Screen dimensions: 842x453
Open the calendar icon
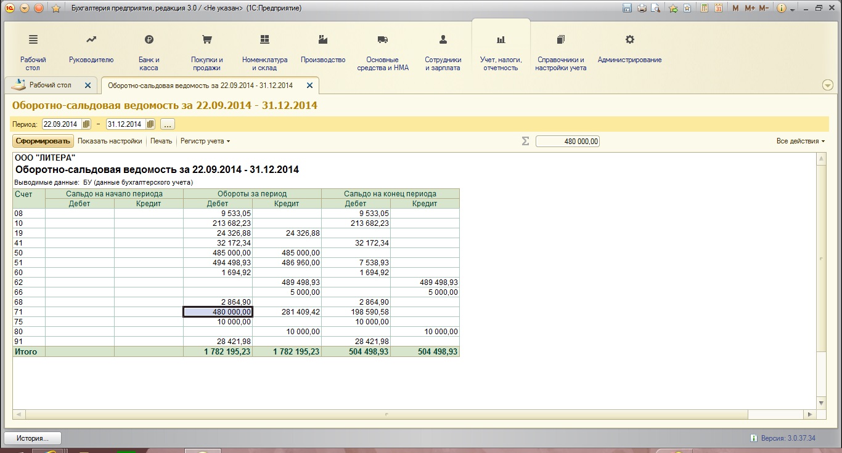tap(718, 9)
